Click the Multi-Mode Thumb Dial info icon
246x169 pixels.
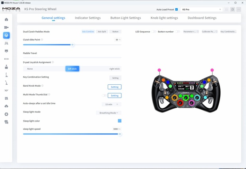(49, 94)
